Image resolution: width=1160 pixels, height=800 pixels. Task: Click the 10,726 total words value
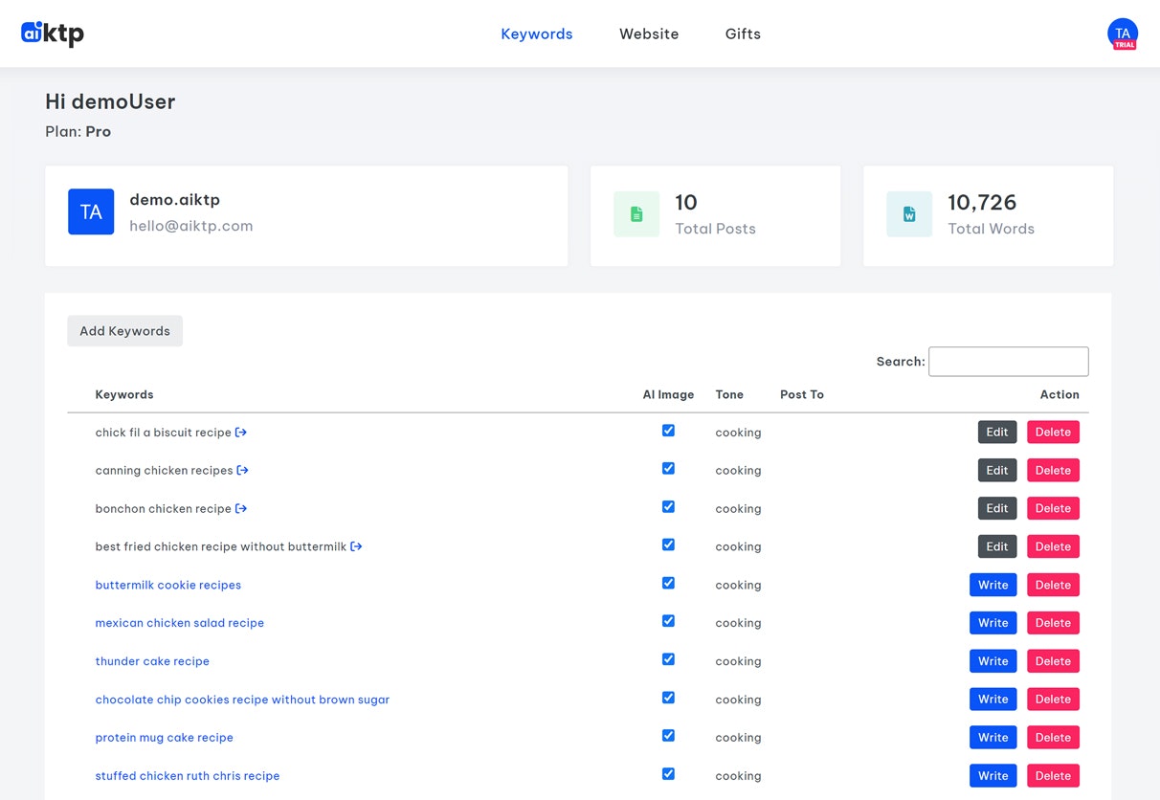pos(982,203)
